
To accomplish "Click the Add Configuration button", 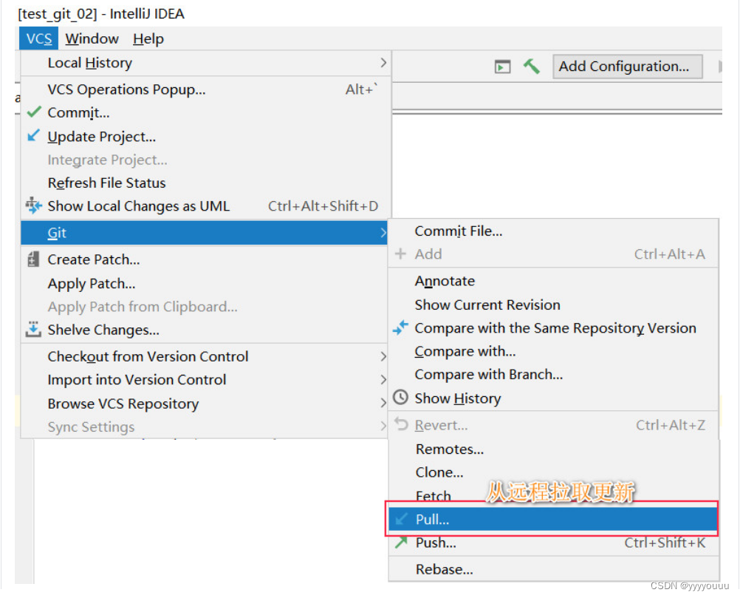I will tap(627, 66).
